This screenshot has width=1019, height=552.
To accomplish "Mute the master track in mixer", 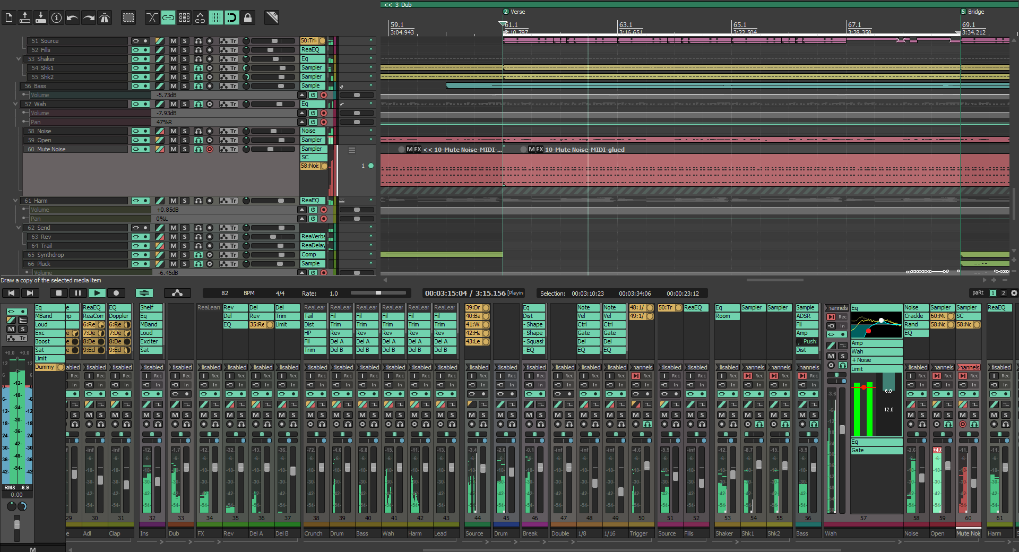I will pos(11,329).
